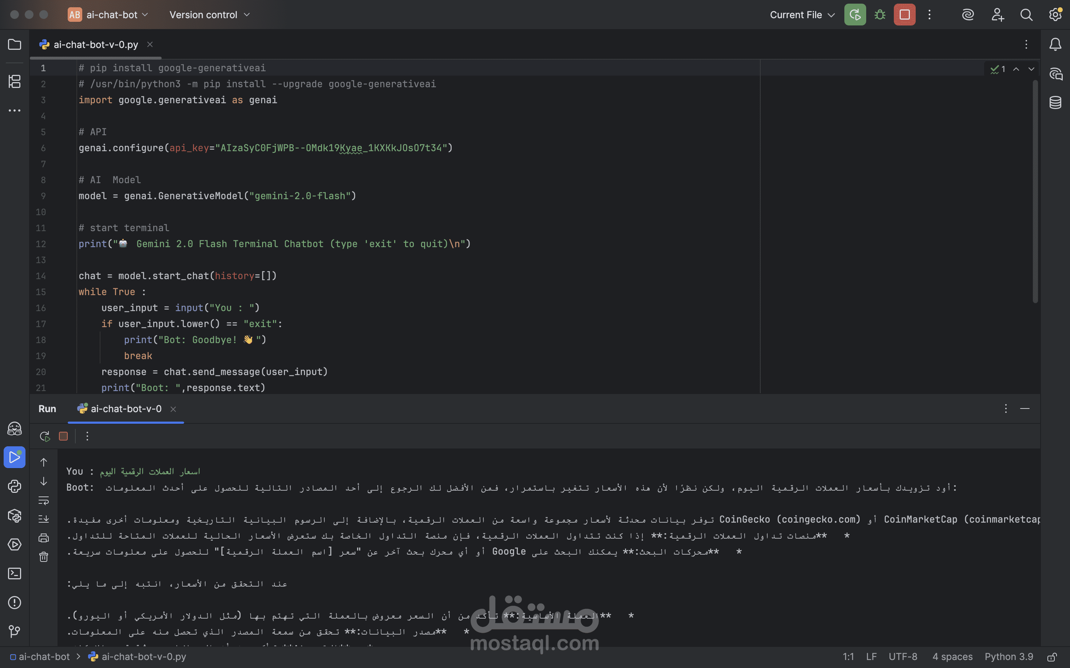The width and height of the screenshot is (1070, 668).
Task: Click the 'gemini-2.0-flash' model string
Action: tap(300, 196)
